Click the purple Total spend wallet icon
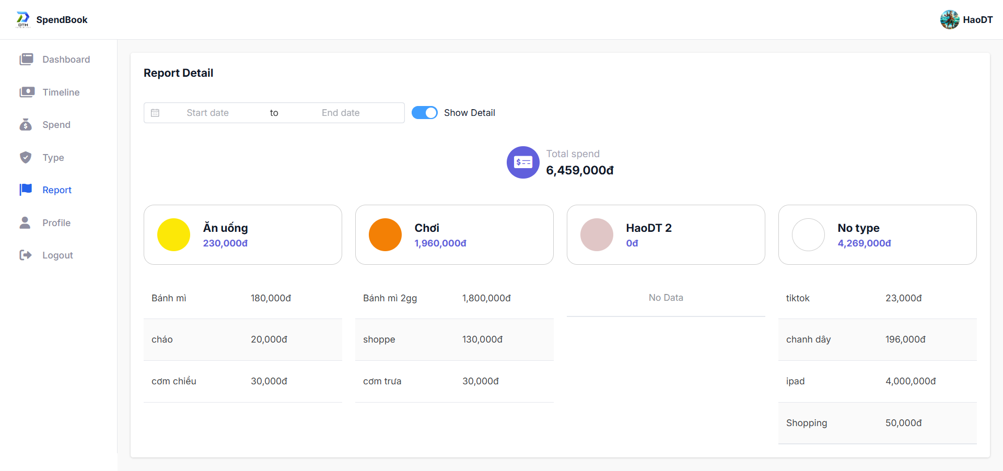1003x471 pixels. pos(523,162)
